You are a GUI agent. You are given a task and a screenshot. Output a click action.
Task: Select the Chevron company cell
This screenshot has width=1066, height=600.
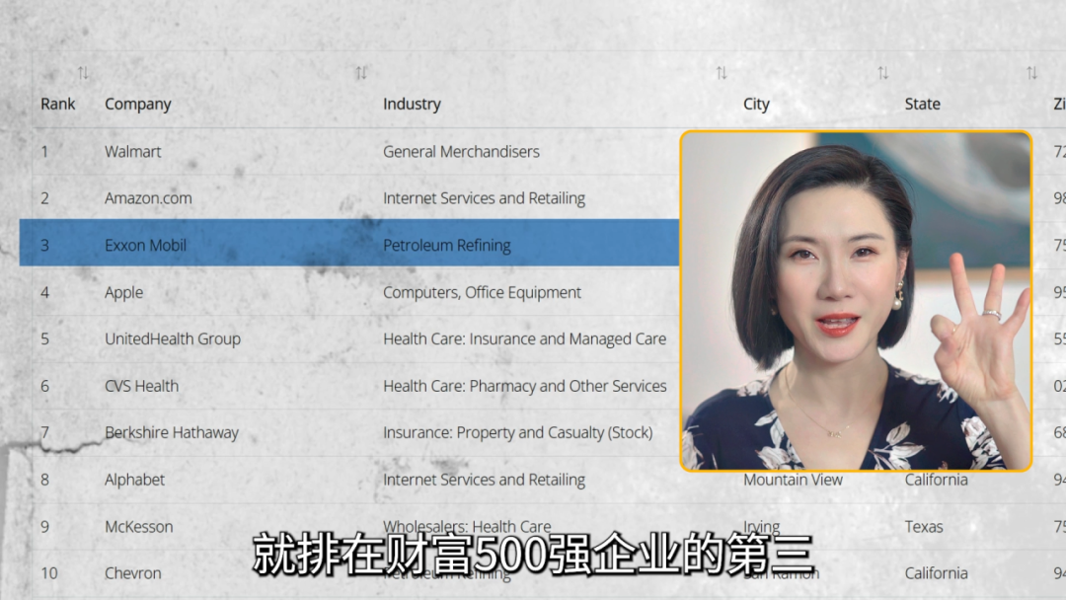click(x=132, y=573)
